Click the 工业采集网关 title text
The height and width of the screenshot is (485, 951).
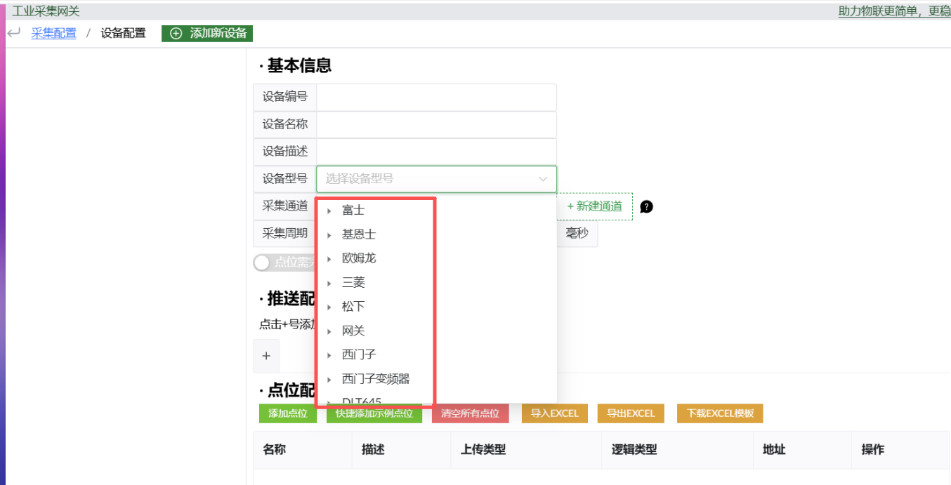tap(46, 11)
